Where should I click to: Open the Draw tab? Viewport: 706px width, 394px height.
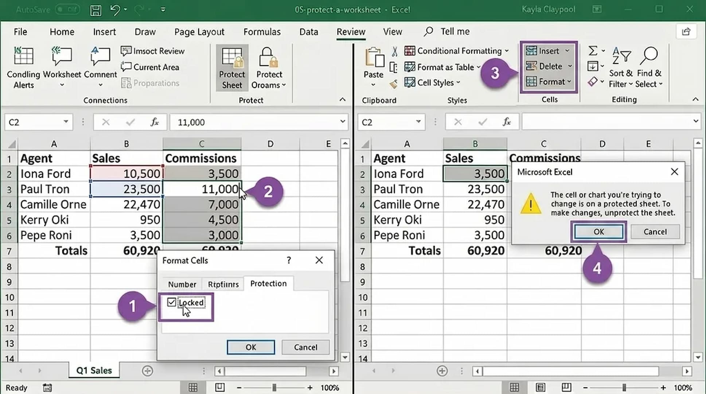145,32
